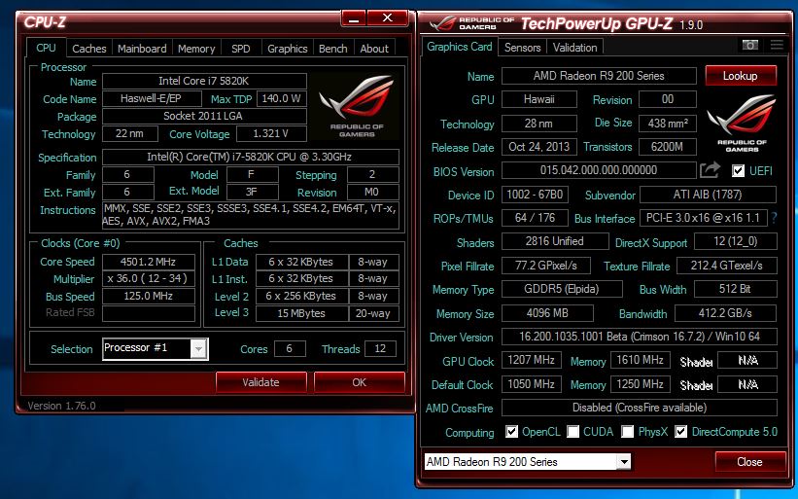Click the GPU Clock 1207 MHz field

(x=532, y=360)
